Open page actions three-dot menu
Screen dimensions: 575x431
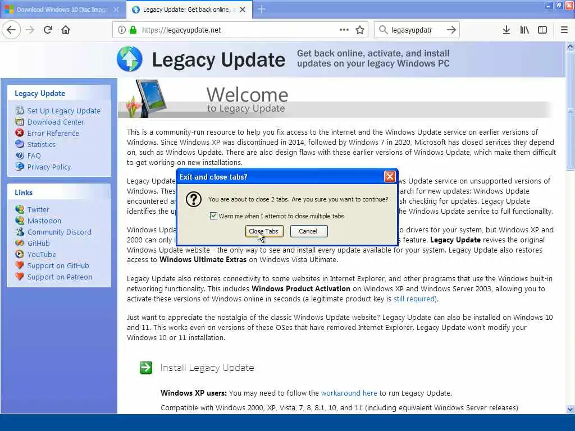pos(344,30)
